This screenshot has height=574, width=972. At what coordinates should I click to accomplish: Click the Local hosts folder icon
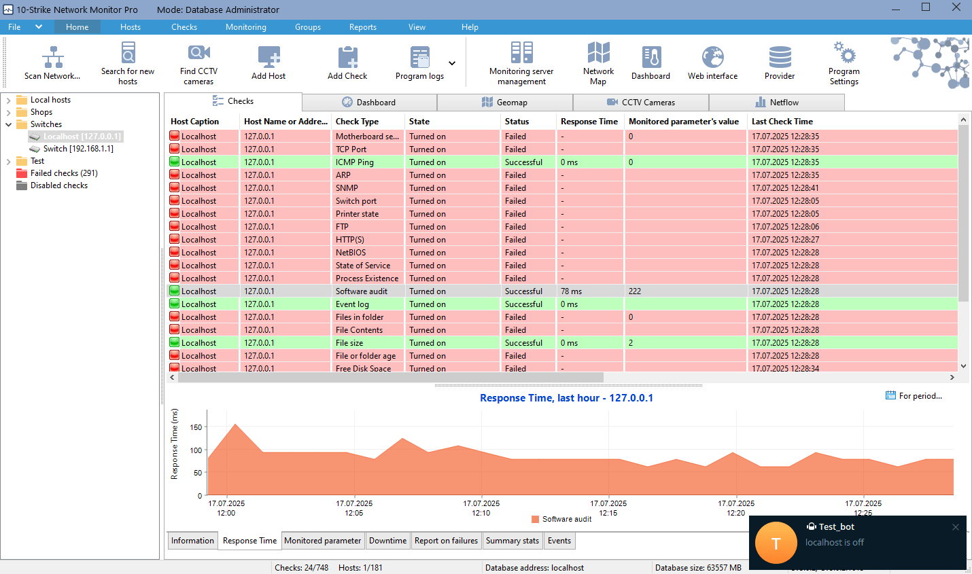22,100
